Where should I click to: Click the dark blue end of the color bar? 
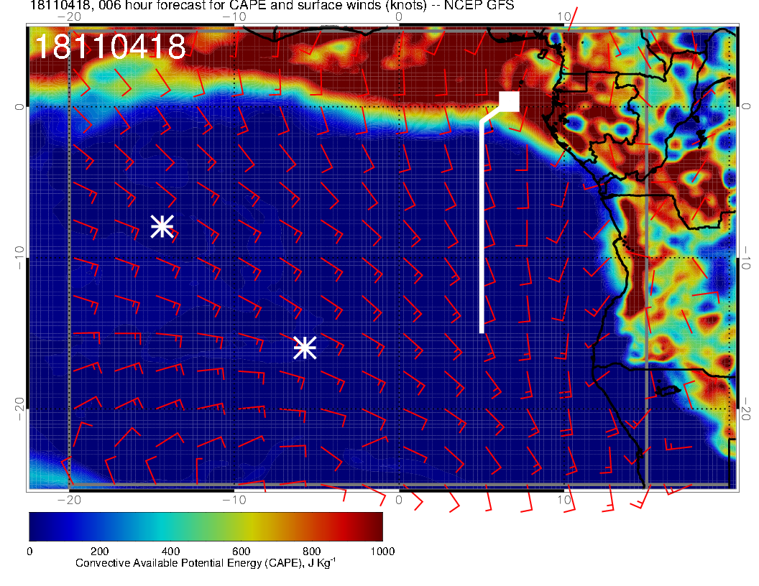point(37,526)
